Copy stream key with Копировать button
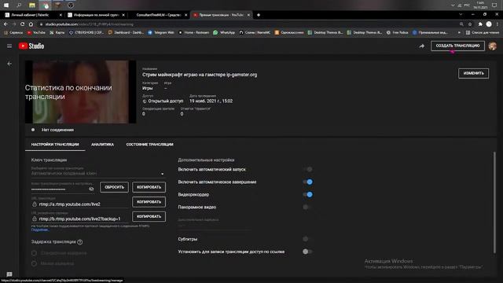Image resolution: width=503 pixels, height=283 pixels. (149, 187)
